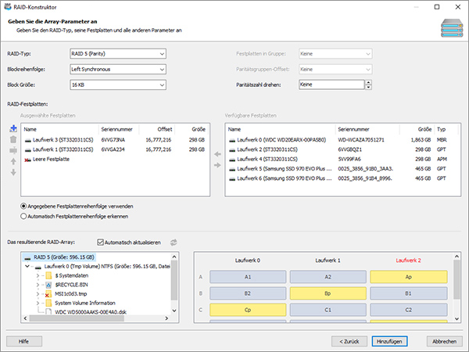The width and height of the screenshot is (469, 352).
Task: Click the red X Leere Festplatte icon
Action: pyautogui.click(x=27, y=160)
